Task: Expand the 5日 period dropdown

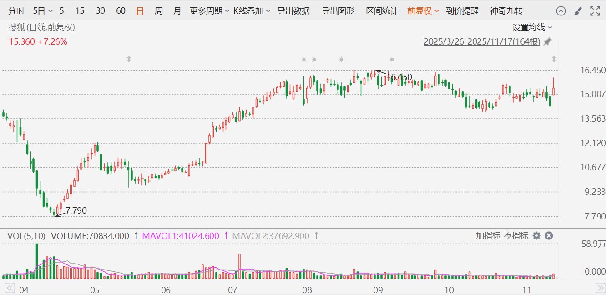Action: click(x=43, y=11)
